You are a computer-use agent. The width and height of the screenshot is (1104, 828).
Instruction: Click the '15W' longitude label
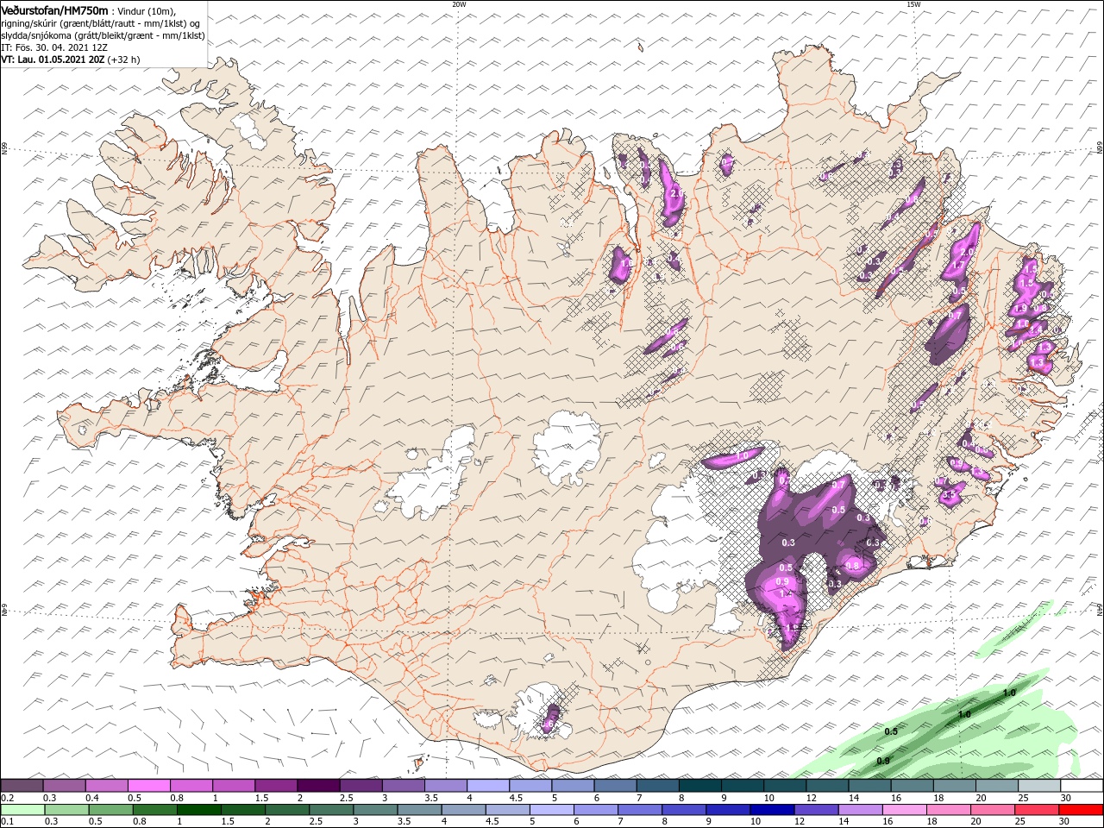pyautogui.click(x=913, y=4)
